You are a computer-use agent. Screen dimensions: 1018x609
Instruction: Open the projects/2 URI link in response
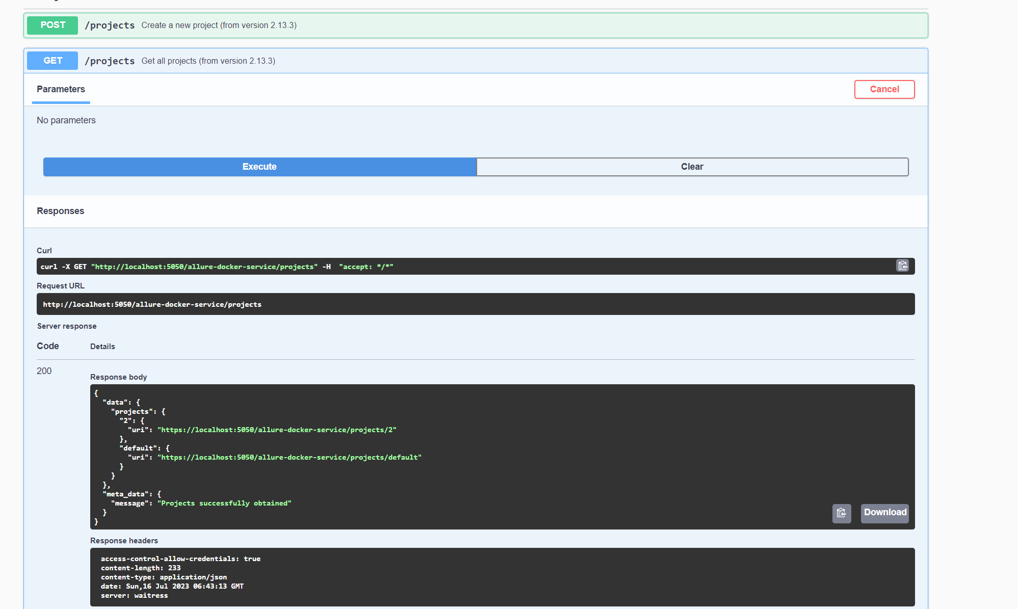pyautogui.click(x=278, y=430)
